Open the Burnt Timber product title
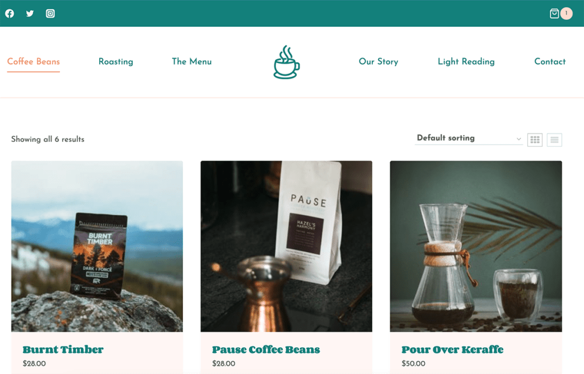The height and width of the screenshot is (374, 584). 63,350
